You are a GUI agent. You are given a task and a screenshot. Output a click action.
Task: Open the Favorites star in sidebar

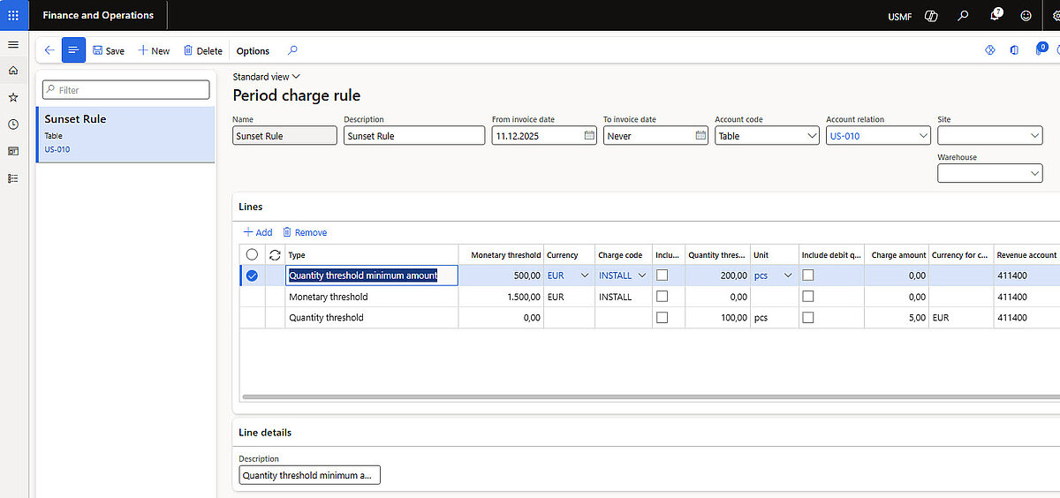coord(13,97)
